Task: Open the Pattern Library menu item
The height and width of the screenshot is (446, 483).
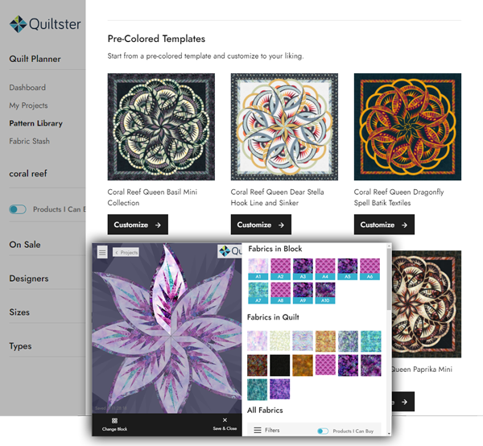Action: tap(35, 123)
